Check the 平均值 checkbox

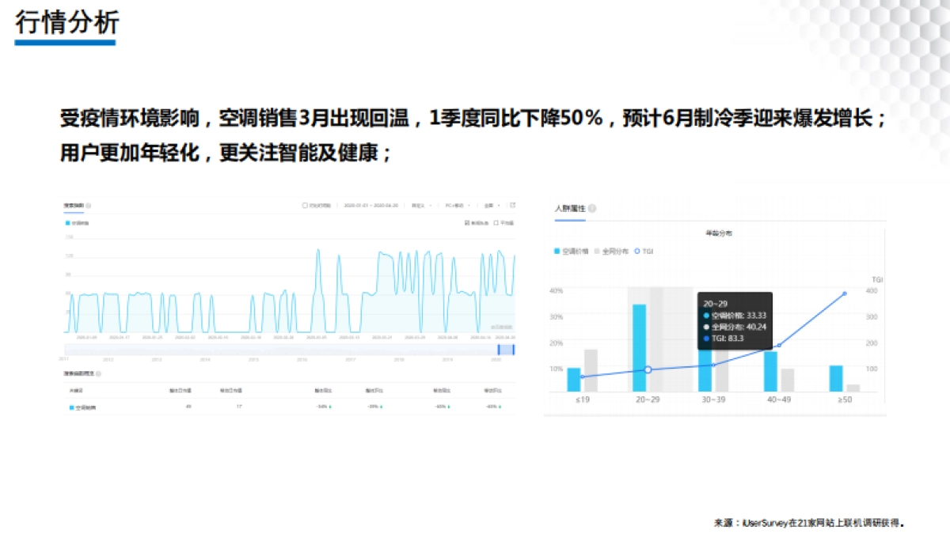coord(496,222)
